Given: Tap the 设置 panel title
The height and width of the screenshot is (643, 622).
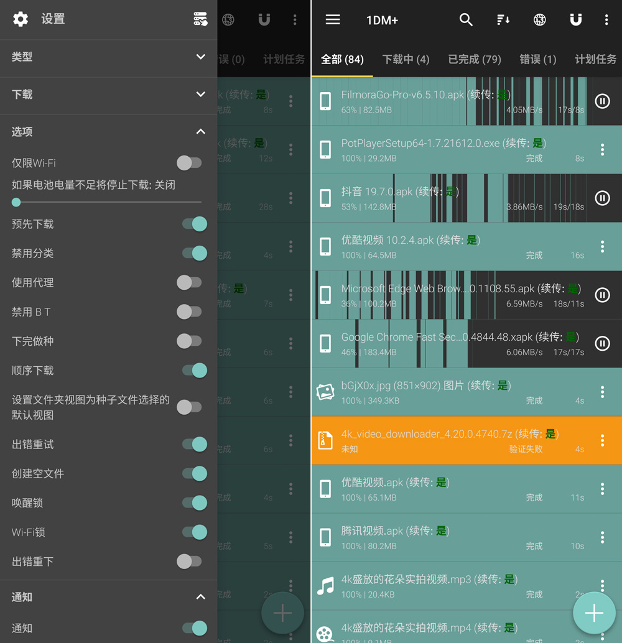Looking at the screenshot, I should point(53,19).
